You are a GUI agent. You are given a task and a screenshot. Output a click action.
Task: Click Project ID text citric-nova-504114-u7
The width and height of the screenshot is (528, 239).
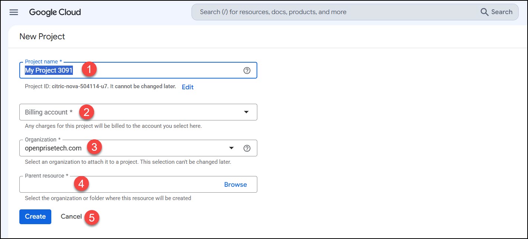80,86
